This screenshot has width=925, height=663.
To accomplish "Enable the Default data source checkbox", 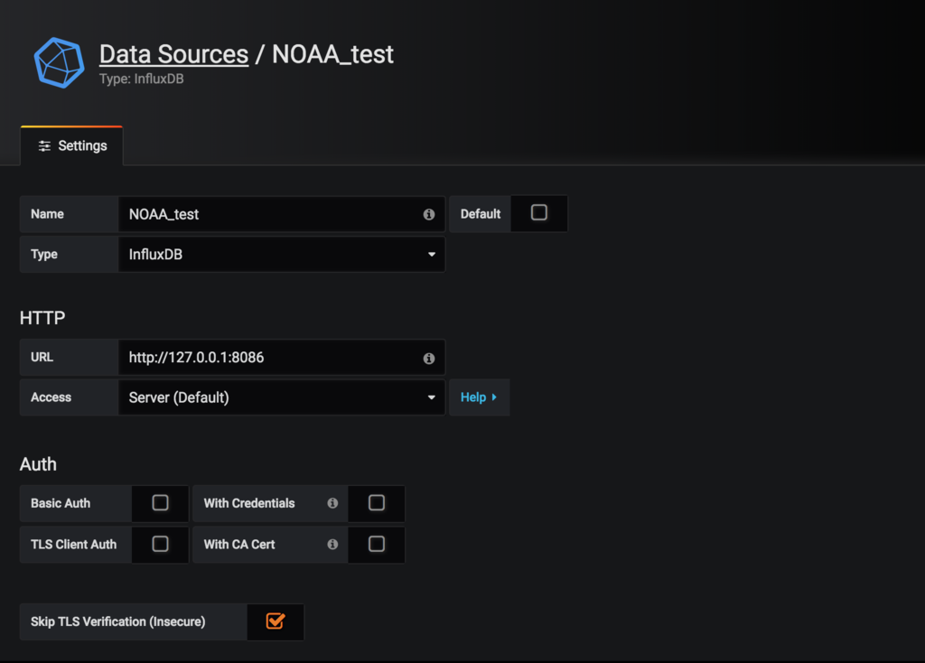I will pyautogui.click(x=538, y=212).
